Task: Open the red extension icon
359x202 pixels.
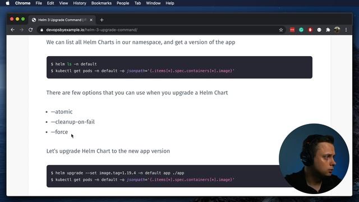Action: pyautogui.click(x=292, y=30)
